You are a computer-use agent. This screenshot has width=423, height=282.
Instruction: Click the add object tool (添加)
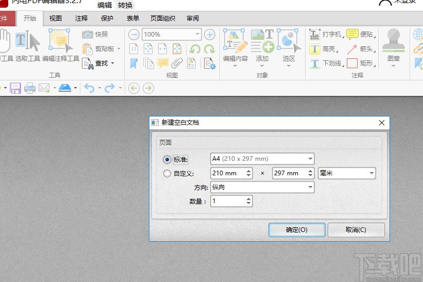(x=262, y=48)
